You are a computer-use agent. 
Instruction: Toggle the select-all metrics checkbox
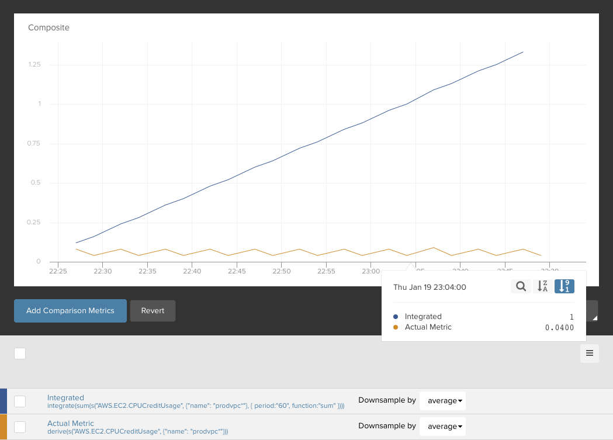point(20,353)
